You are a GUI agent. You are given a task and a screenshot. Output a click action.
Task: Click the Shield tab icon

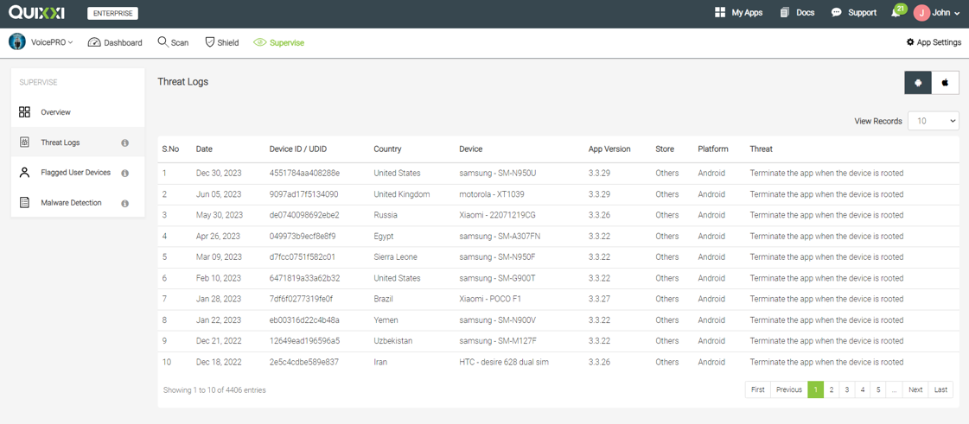(x=209, y=42)
